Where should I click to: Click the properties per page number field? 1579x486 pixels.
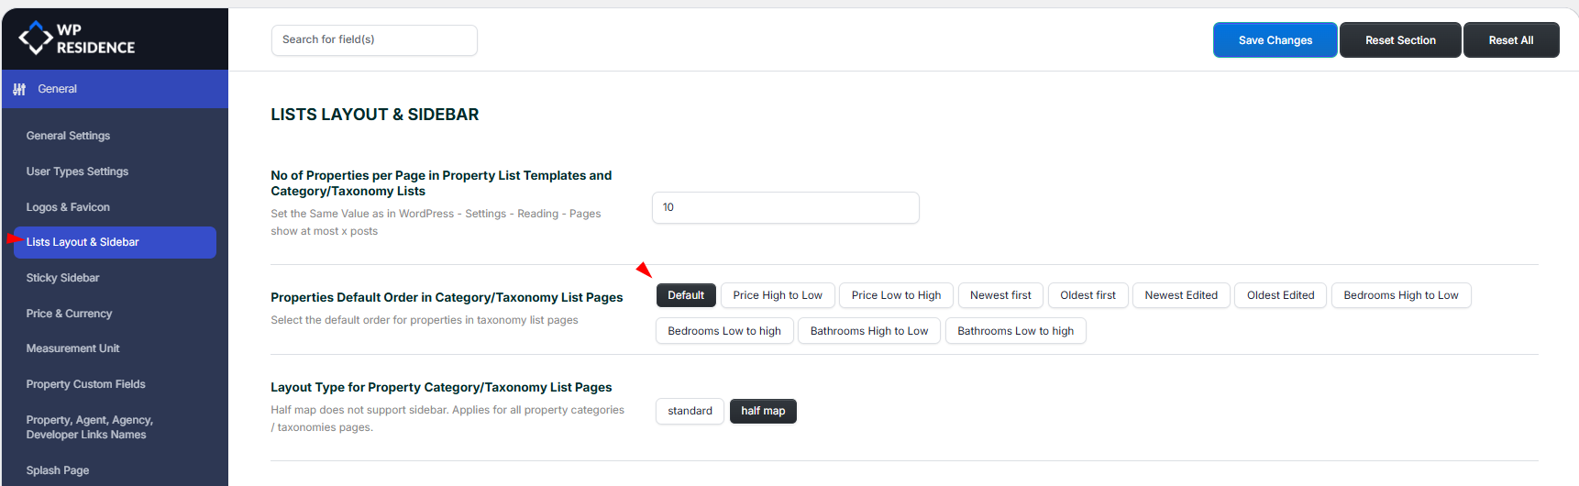[785, 207]
